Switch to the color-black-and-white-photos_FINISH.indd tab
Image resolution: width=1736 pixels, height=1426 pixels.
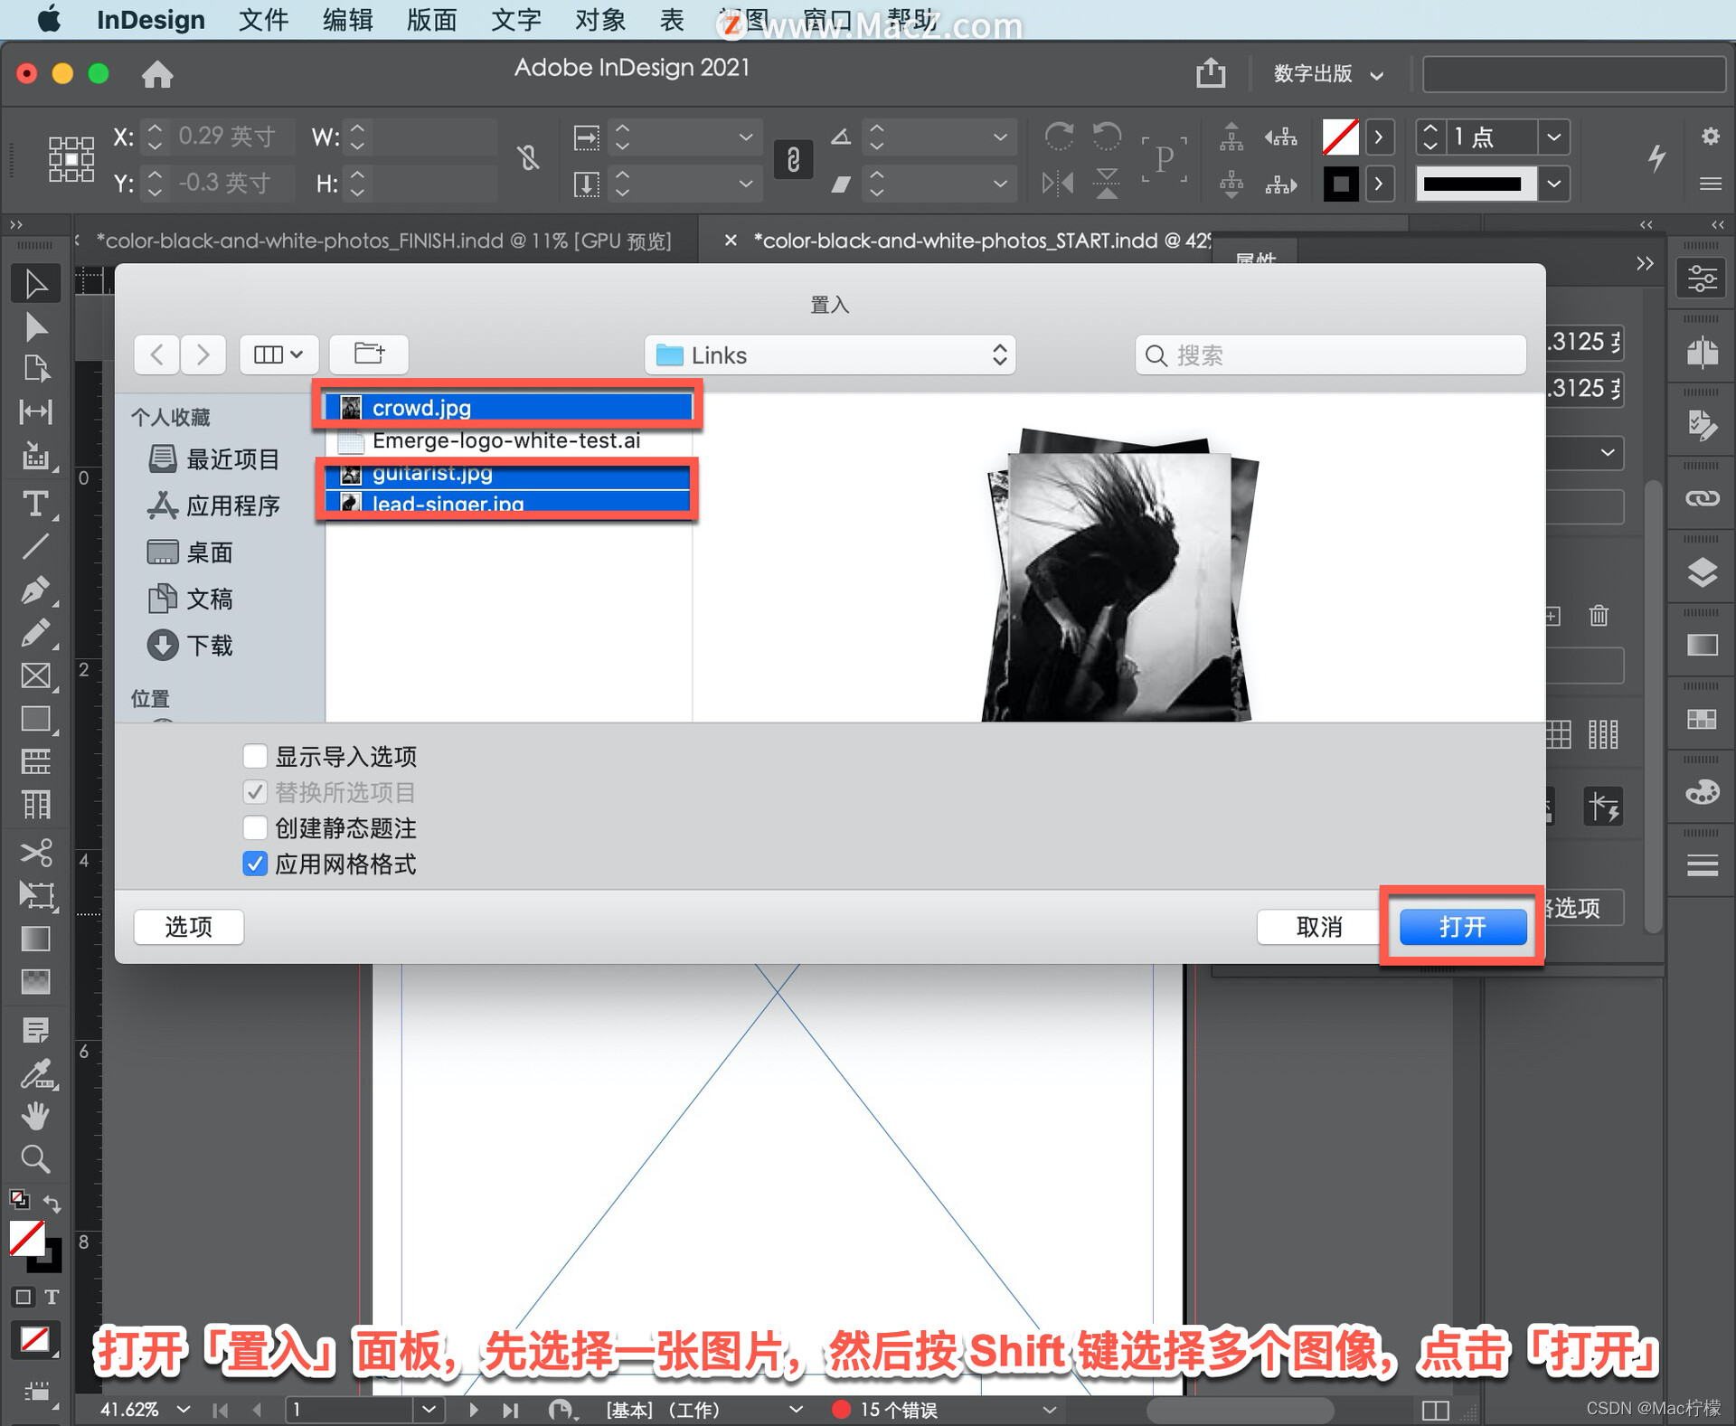pos(383,241)
